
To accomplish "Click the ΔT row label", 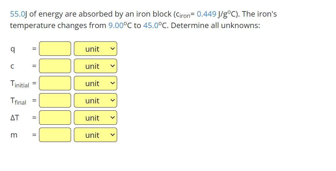I will 15,118.
